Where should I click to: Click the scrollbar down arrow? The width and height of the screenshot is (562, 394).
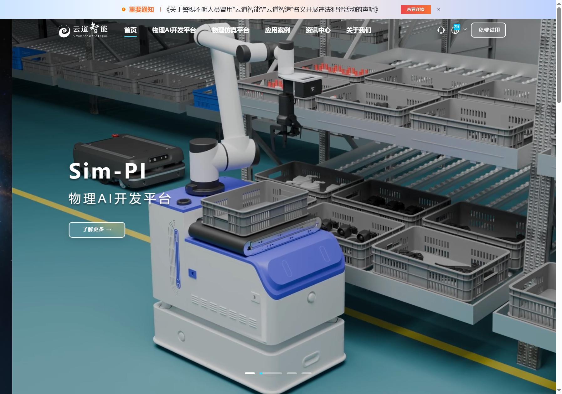point(559,391)
